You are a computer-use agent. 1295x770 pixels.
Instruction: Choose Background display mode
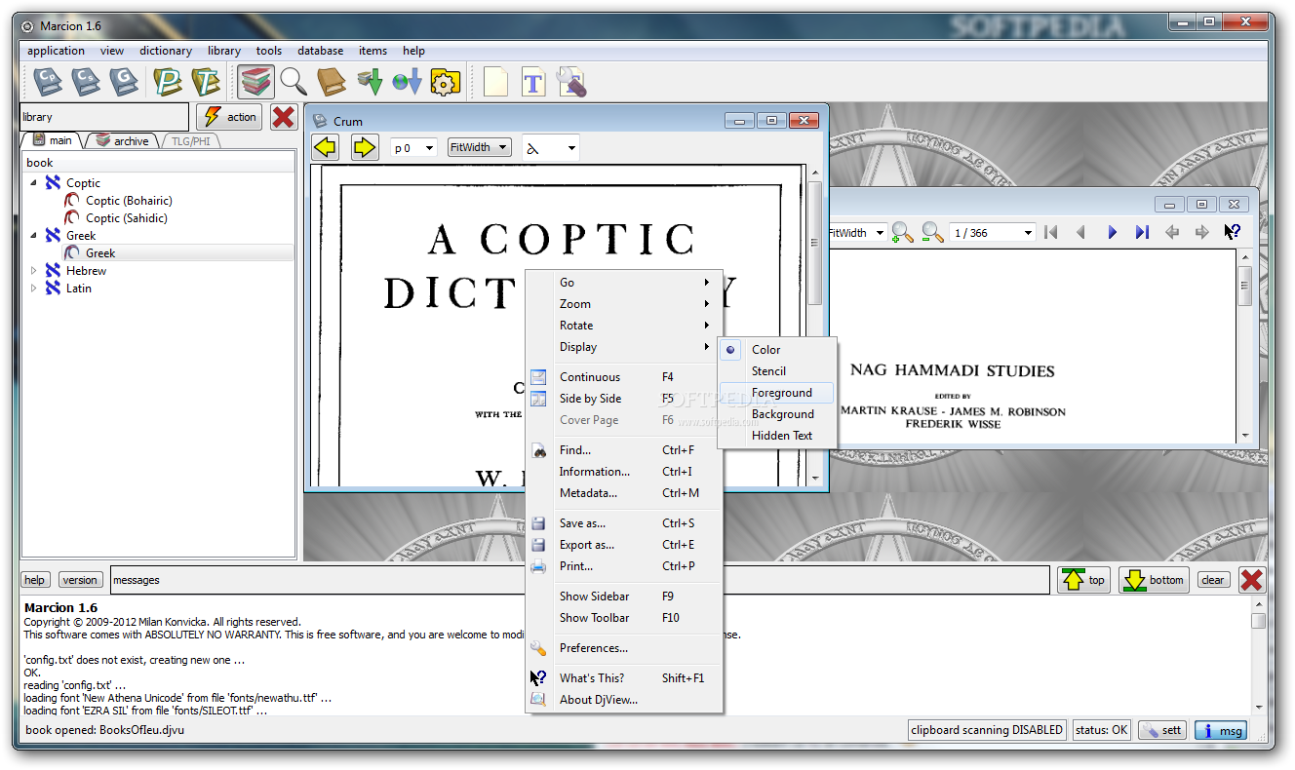coord(777,414)
